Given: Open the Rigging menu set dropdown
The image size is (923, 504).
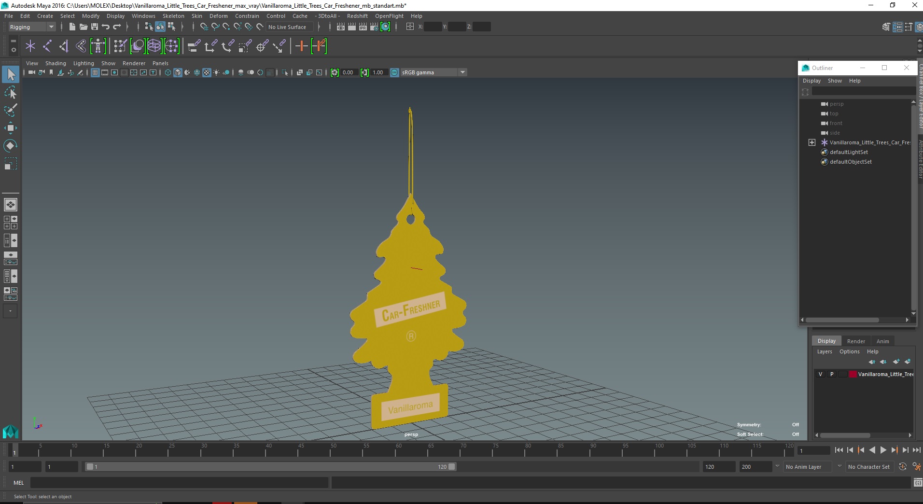Looking at the screenshot, I should point(32,27).
